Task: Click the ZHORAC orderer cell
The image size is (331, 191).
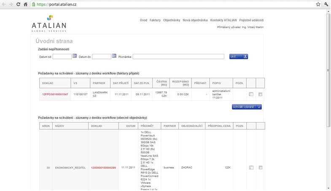Action: click(x=187, y=167)
